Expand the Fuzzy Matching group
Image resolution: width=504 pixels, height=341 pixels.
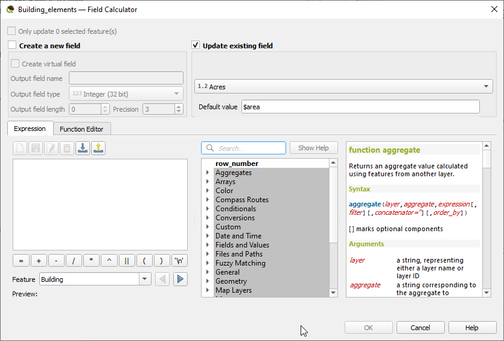point(208,263)
